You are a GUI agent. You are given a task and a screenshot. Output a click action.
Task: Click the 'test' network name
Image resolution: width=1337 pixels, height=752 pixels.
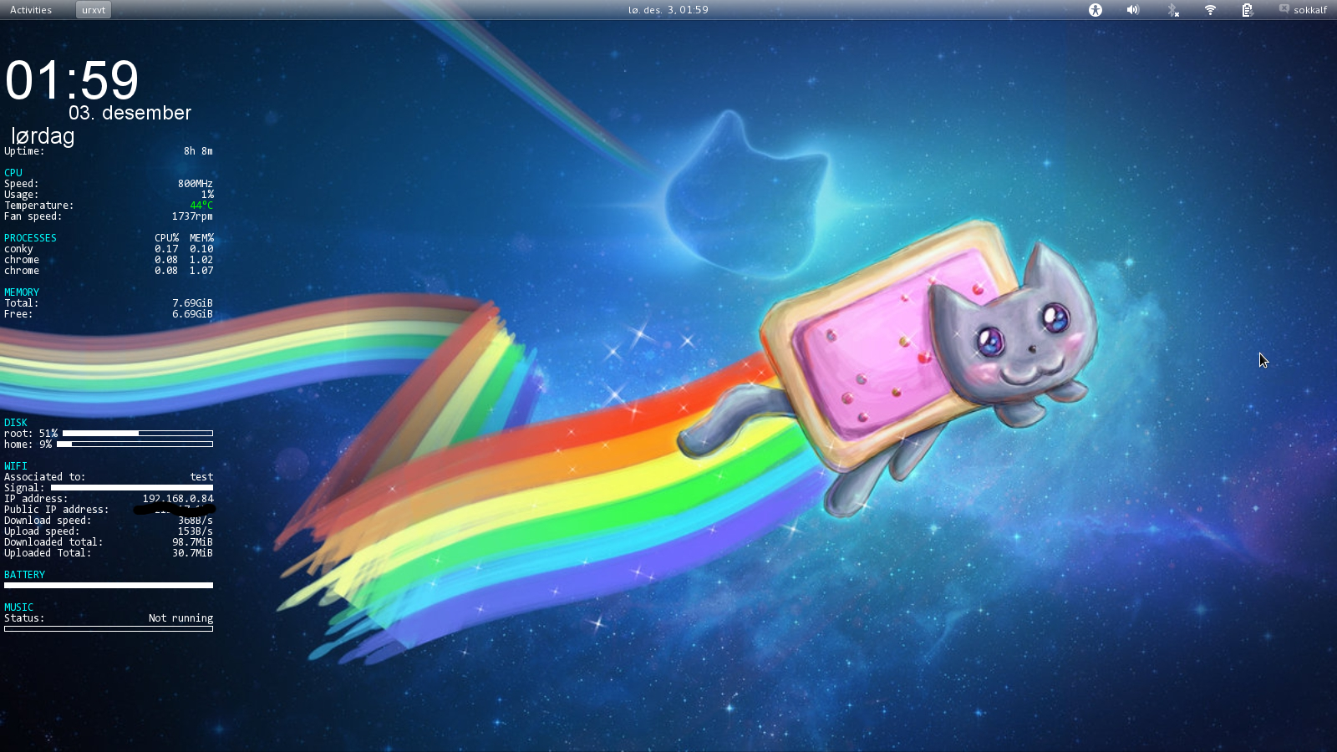[201, 477]
